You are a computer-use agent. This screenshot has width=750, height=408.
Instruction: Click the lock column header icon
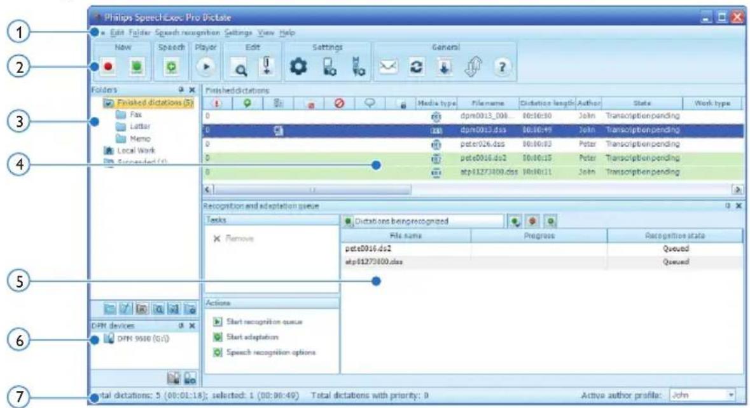click(403, 105)
